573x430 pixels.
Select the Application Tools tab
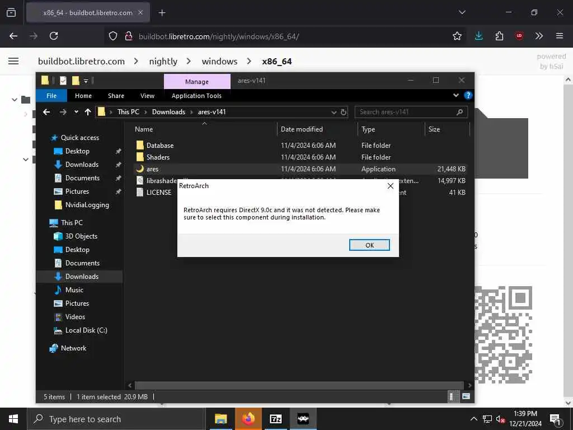pyautogui.click(x=196, y=96)
